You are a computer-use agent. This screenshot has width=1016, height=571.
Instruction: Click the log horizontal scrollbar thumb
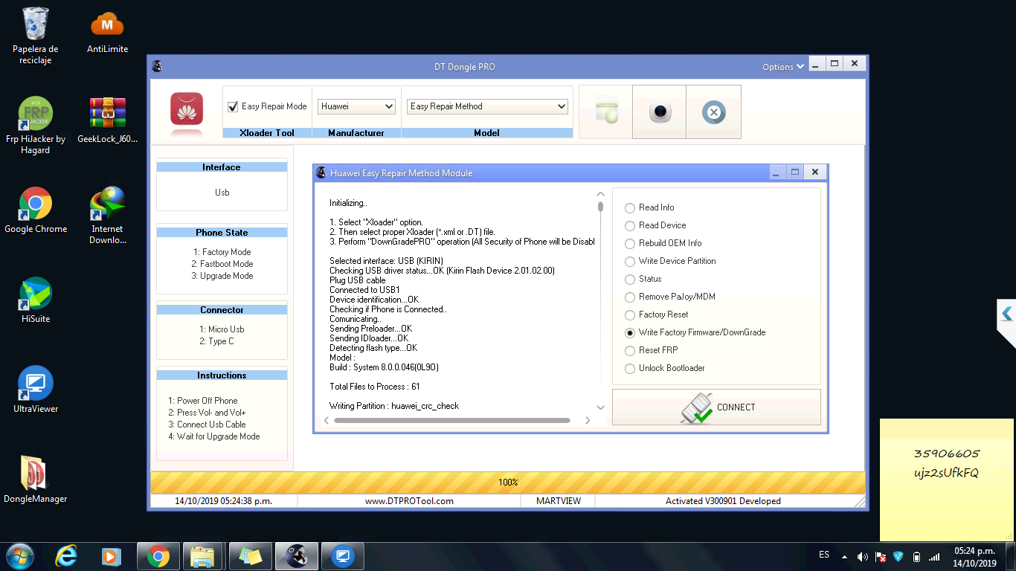tap(452, 420)
